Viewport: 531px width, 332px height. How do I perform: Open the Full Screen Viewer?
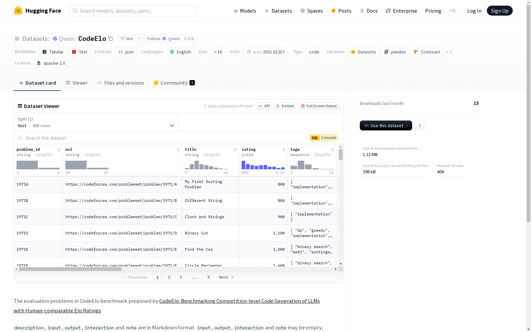tap(319, 106)
